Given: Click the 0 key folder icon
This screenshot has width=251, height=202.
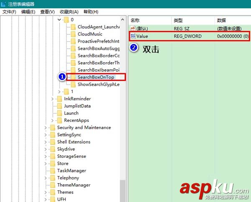Looking at the screenshot, I should 66,20.
